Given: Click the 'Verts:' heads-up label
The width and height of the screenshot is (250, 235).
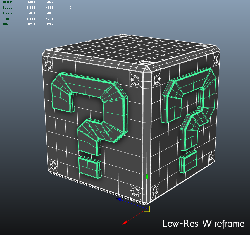Looking at the screenshot, I should [x=8, y=2].
